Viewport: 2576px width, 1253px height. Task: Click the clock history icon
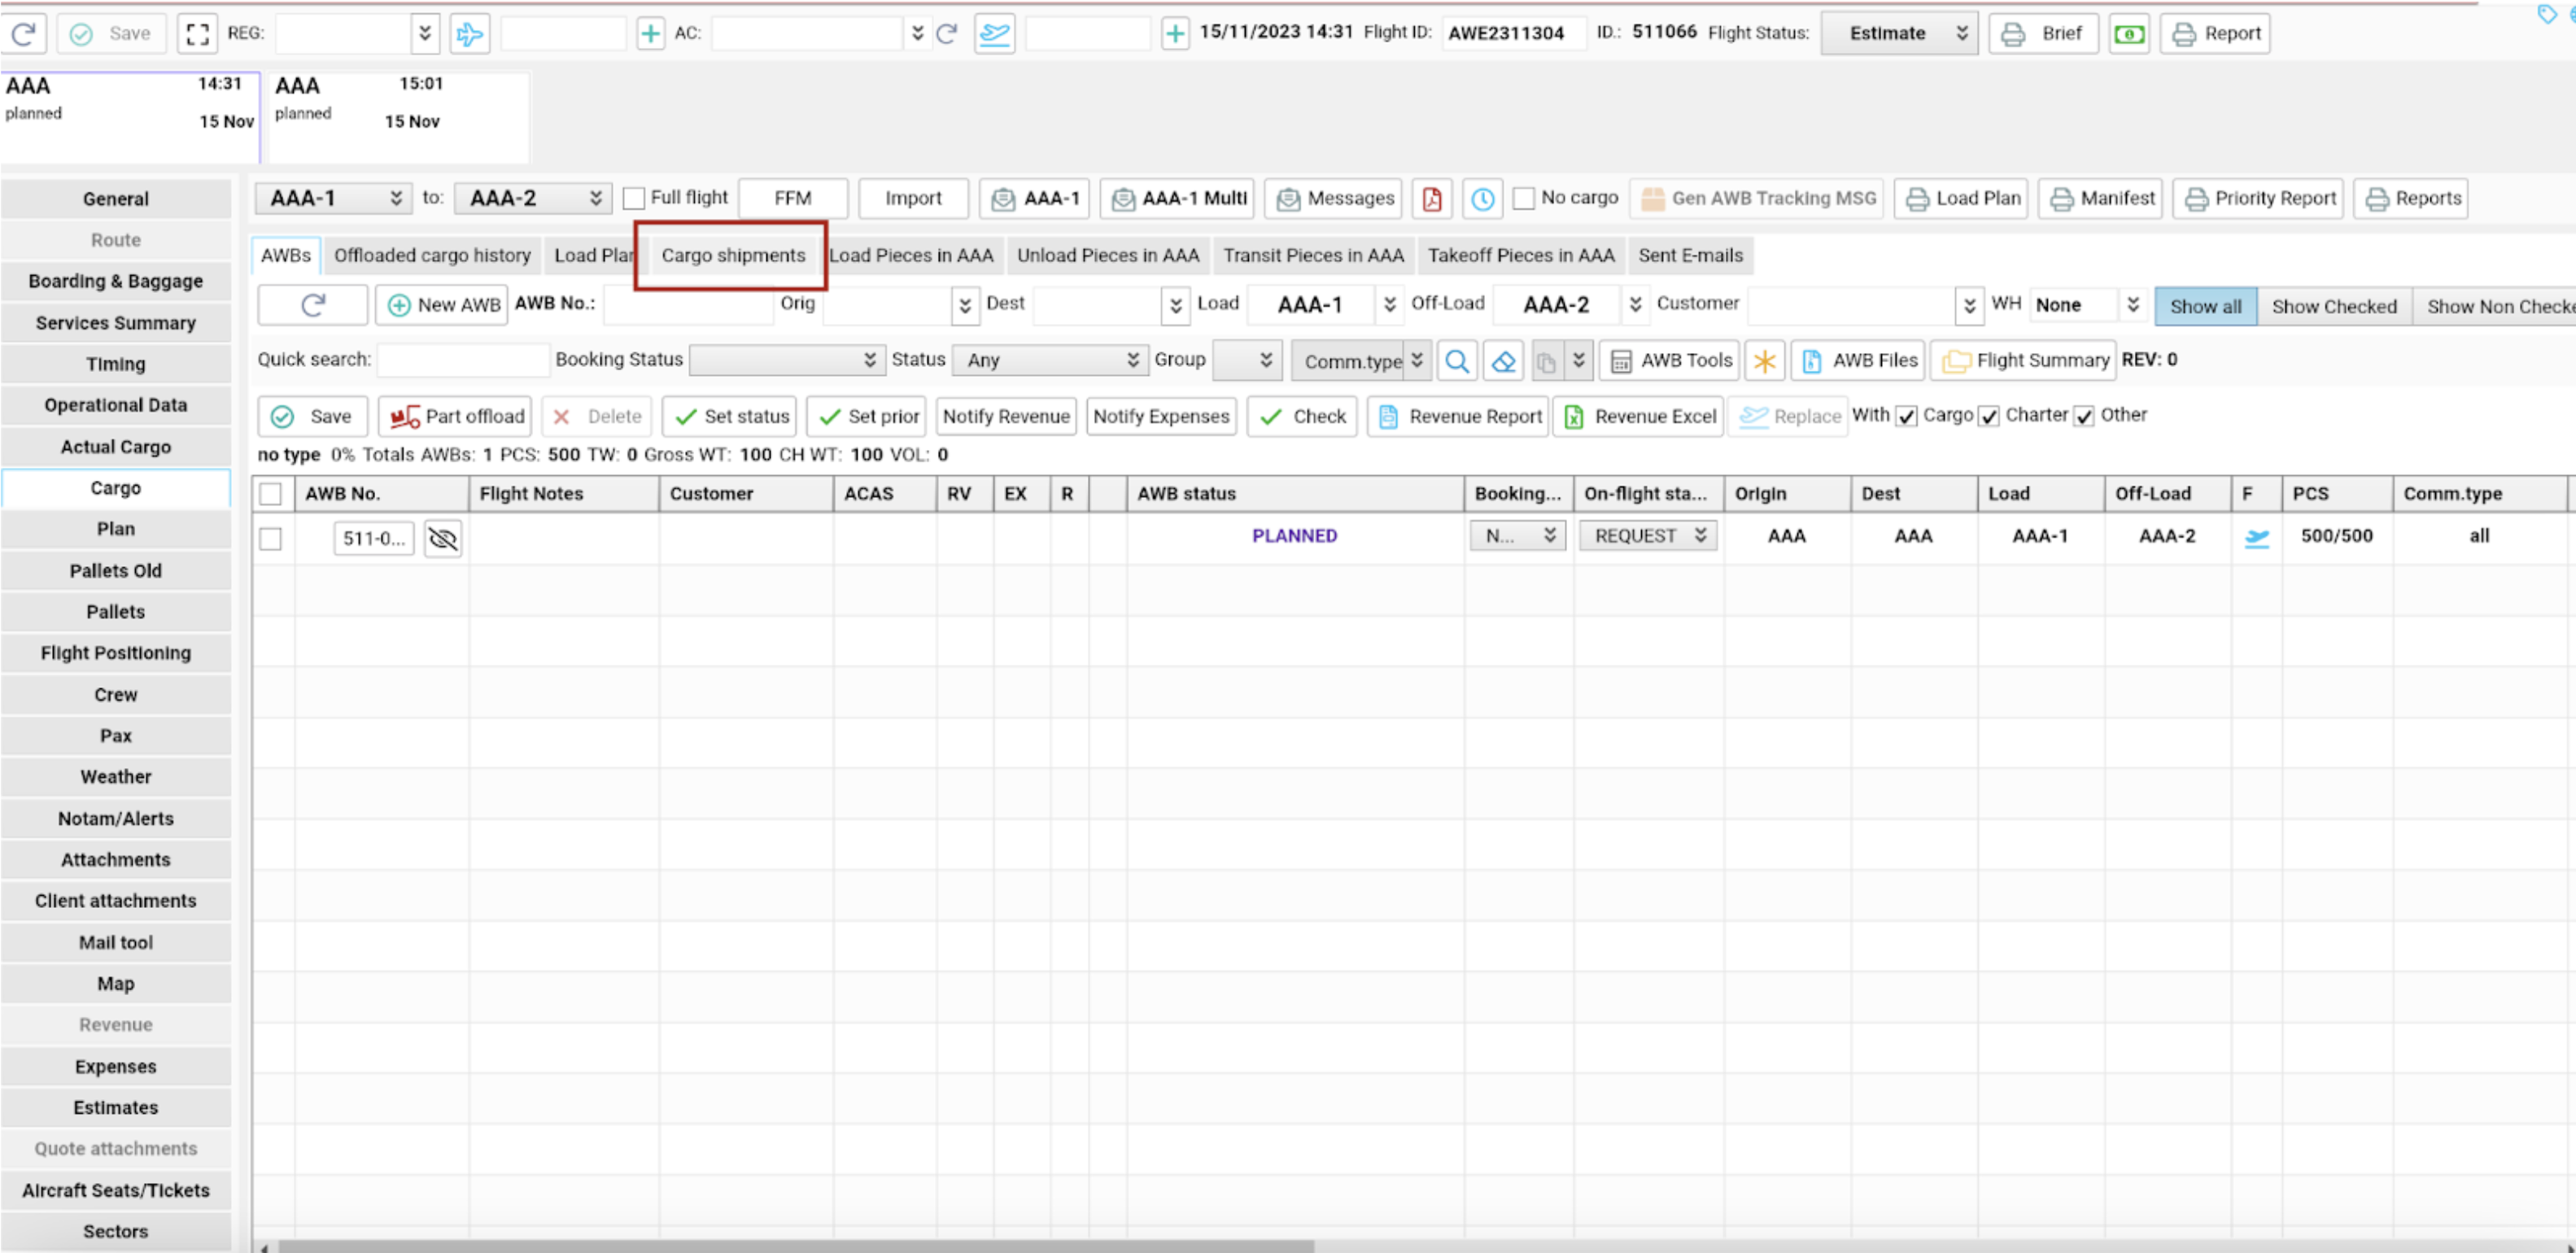coord(1482,198)
